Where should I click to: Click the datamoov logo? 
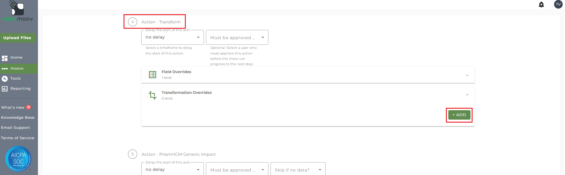(x=18, y=12)
